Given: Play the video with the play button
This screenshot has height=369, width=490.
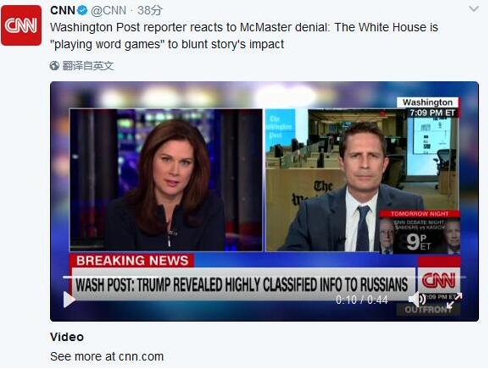Looking at the screenshot, I should 69,299.
